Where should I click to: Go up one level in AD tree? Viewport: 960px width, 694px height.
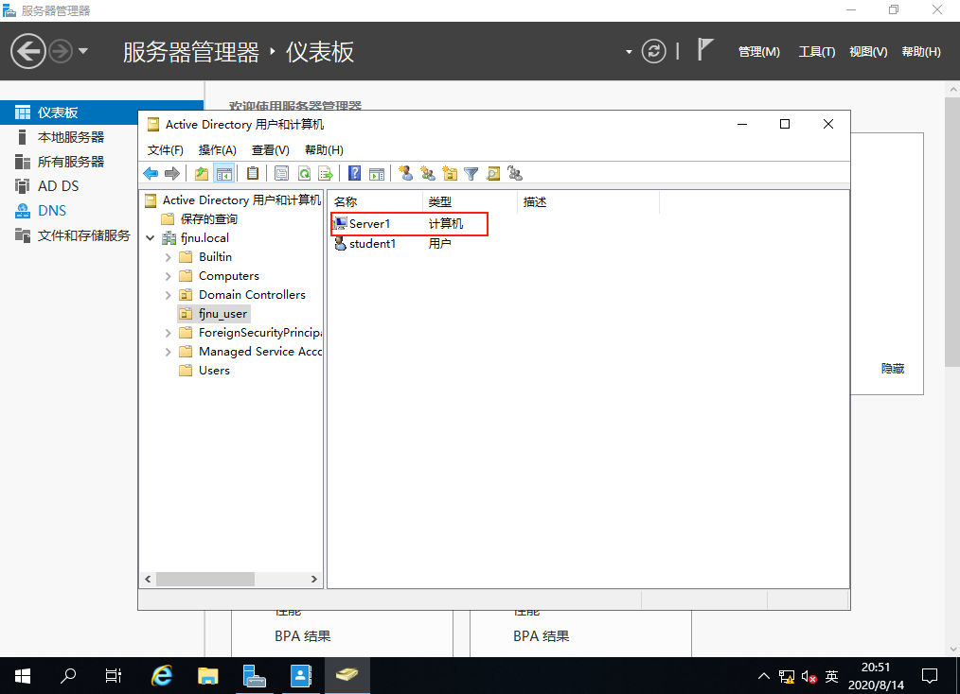point(202,174)
